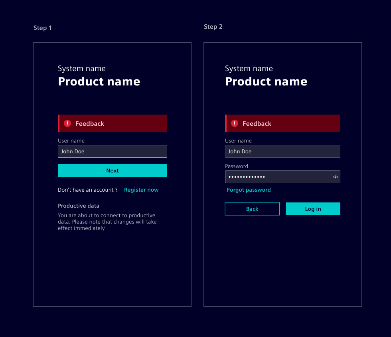The width and height of the screenshot is (391, 337).
Task: Click the System name text on Step 2
Action: [249, 68]
